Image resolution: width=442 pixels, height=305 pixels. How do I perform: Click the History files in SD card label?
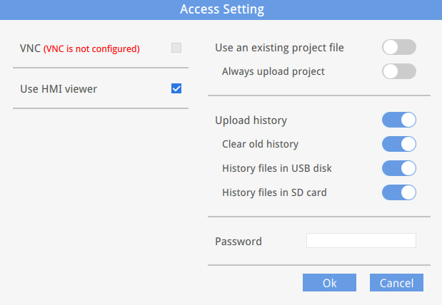[x=274, y=192]
